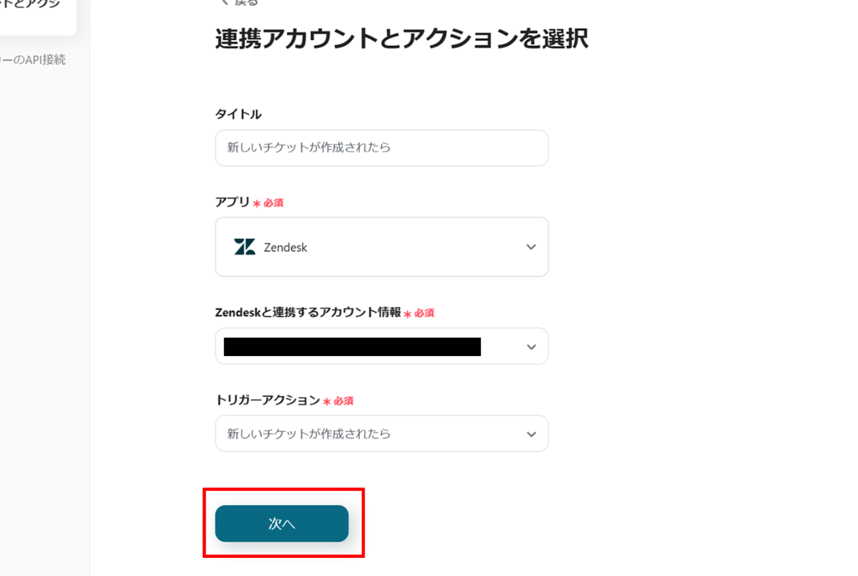Screen dimensions: 858x576
Task: Click the タイトル field label
Action: tap(238, 114)
